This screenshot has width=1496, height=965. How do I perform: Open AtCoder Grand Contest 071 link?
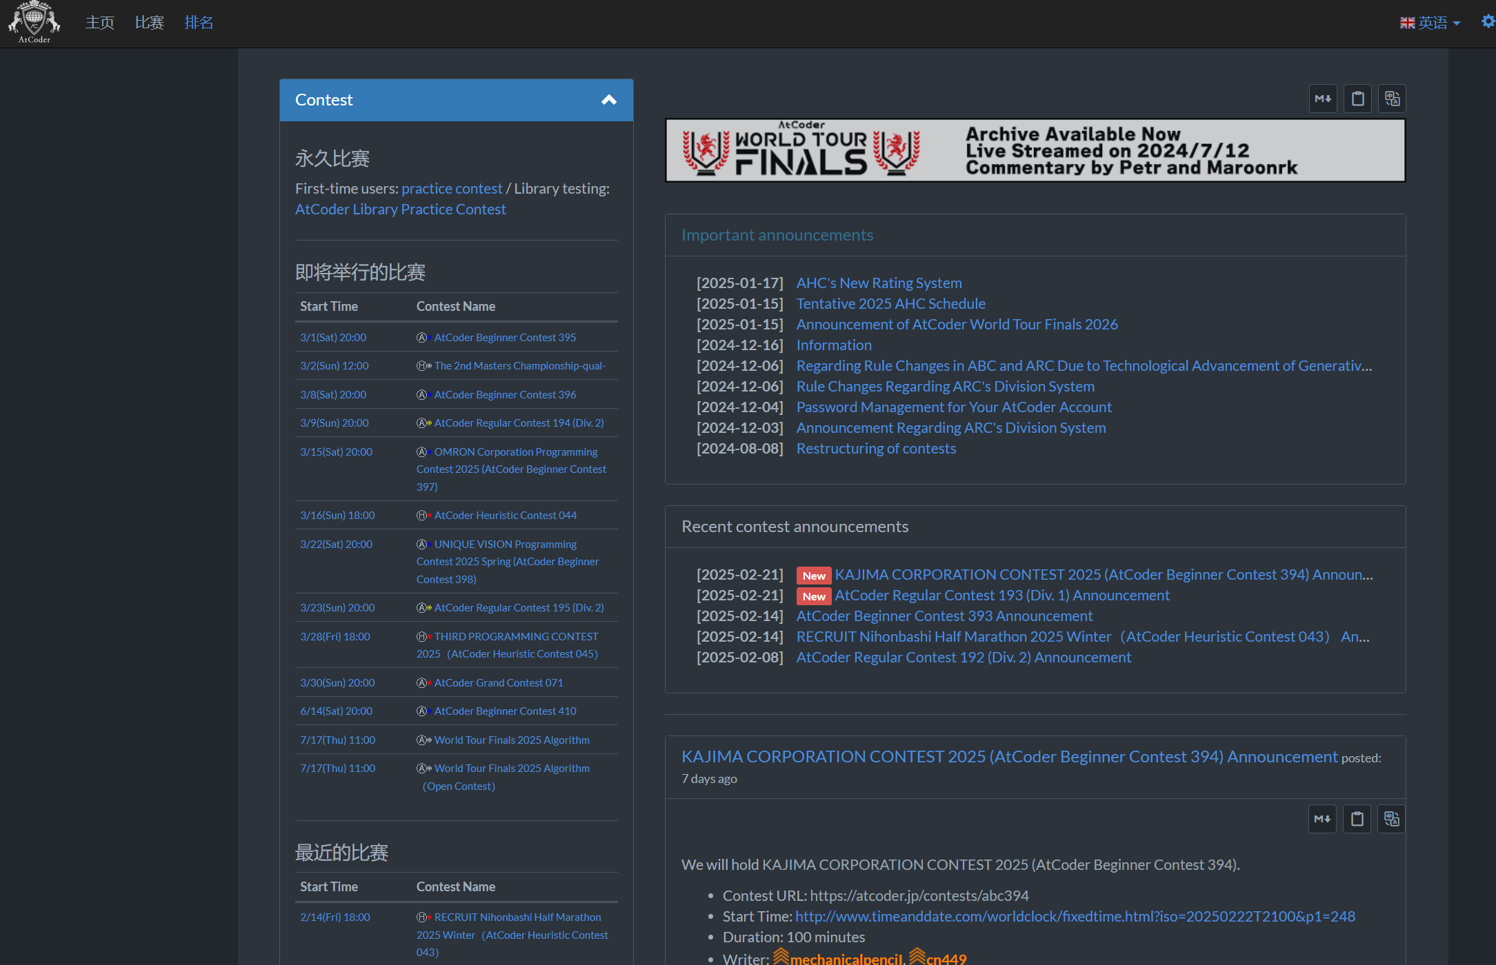click(498, 682)
